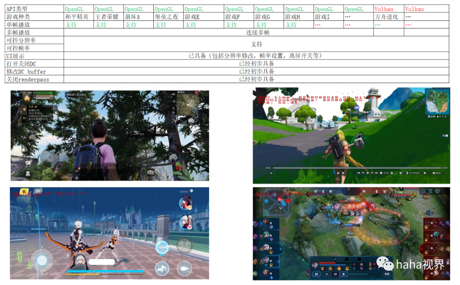Tap the cube icon at Honkai top right

[191, 191]
